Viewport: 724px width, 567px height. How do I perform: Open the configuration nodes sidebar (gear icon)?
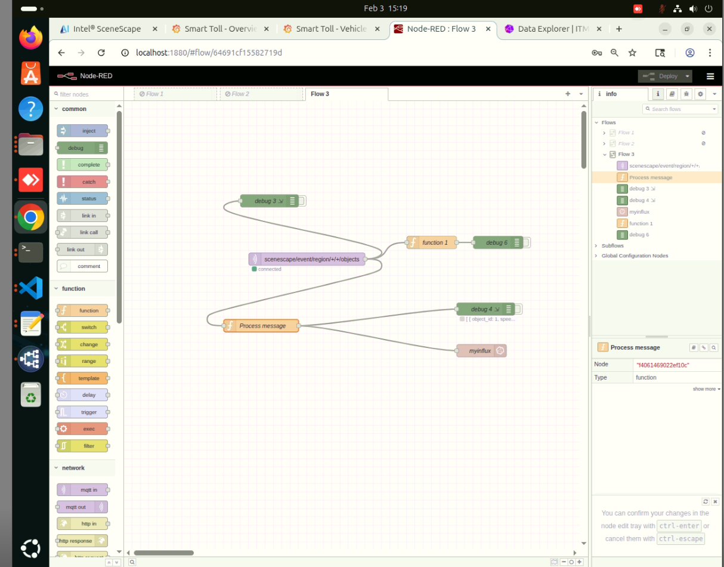(x=701, y=94)
